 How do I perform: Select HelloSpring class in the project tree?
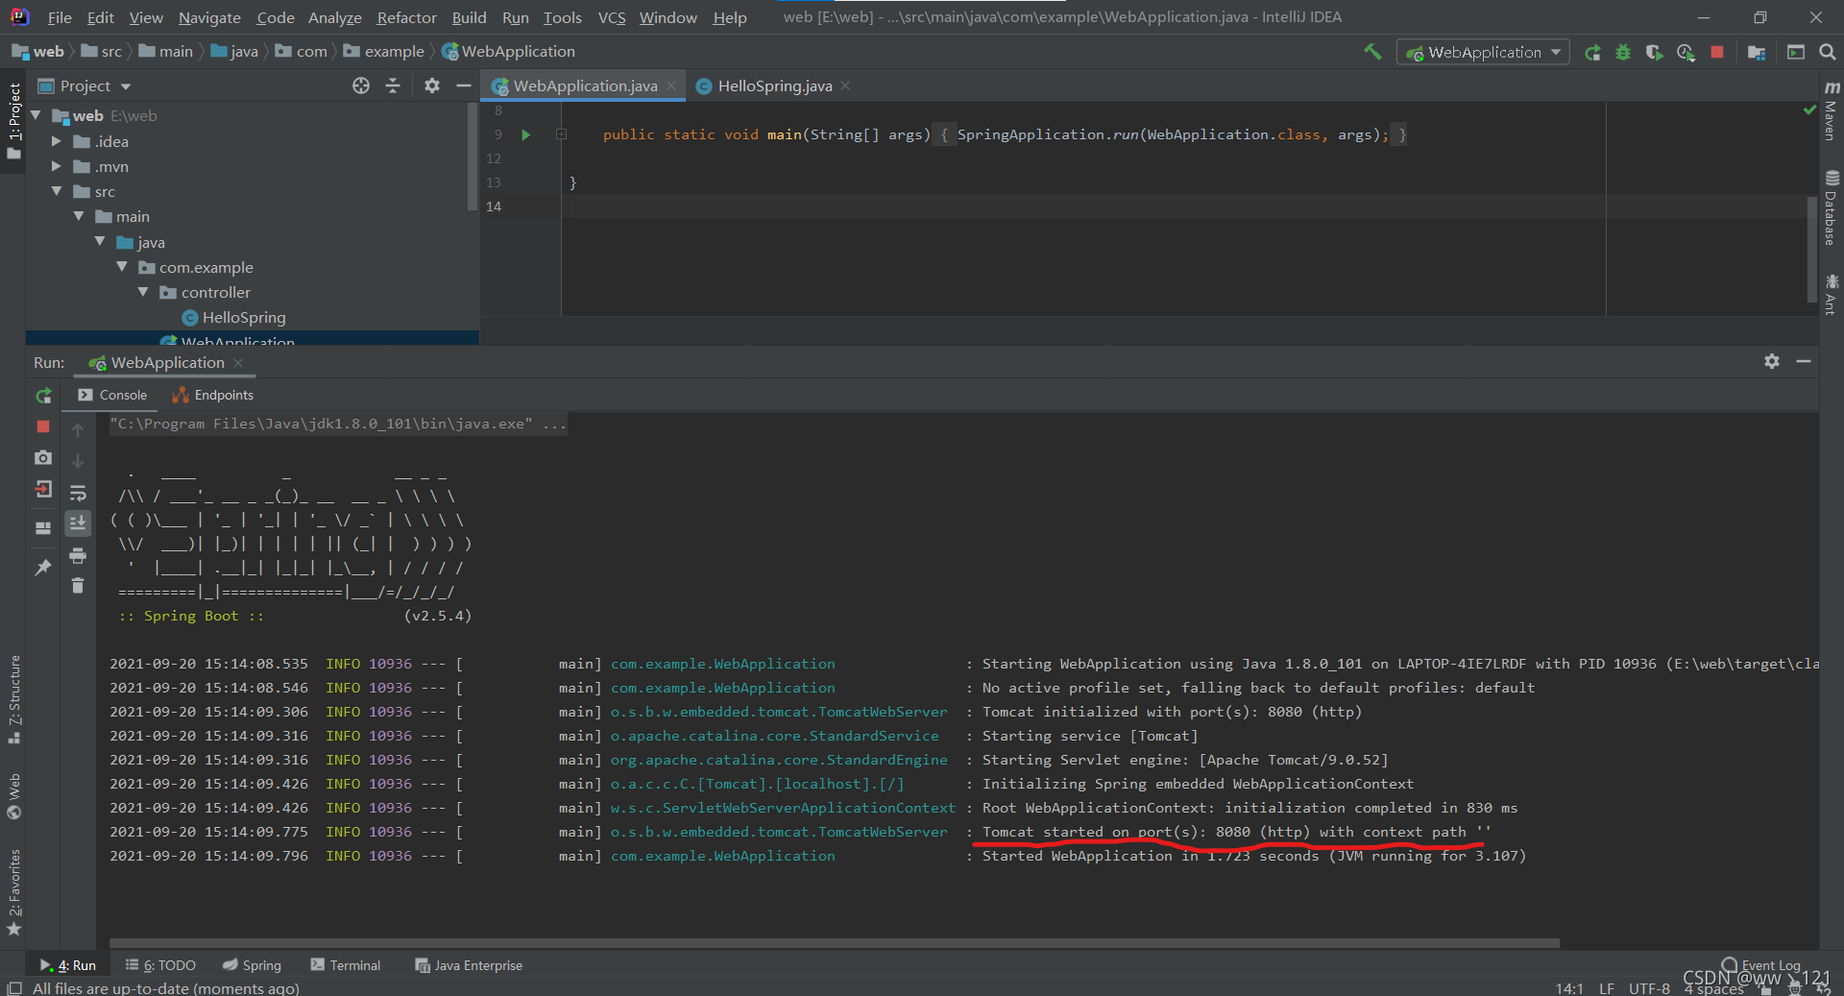click(x=233, y=317)
